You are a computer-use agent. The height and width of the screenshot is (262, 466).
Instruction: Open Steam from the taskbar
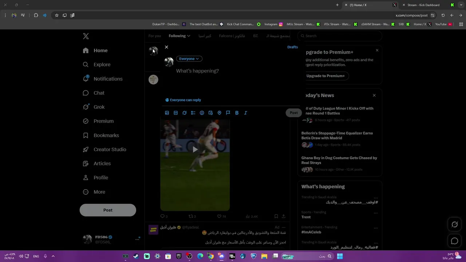(x=136, y=256)
